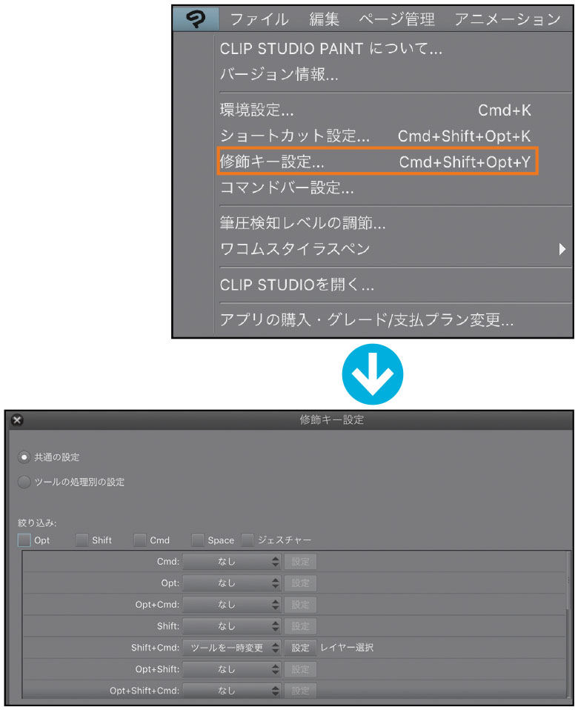Select 共通の設定 radio button
Image resolution: width=578 pixels, height=710 pixels.
click(24, 457)
